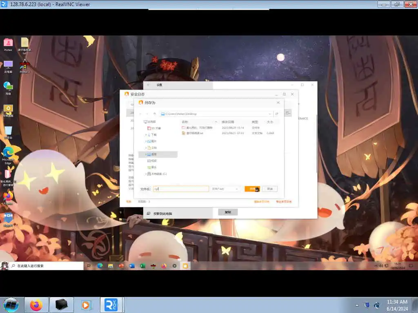
Task: Select 视频 (Videos) in the folder tree
Action: (152, 161)
